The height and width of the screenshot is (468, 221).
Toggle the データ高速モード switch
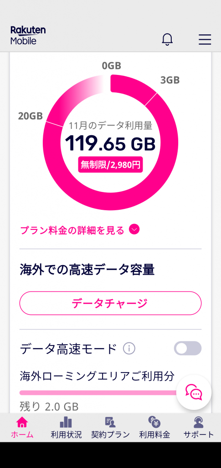click(188, 348)
